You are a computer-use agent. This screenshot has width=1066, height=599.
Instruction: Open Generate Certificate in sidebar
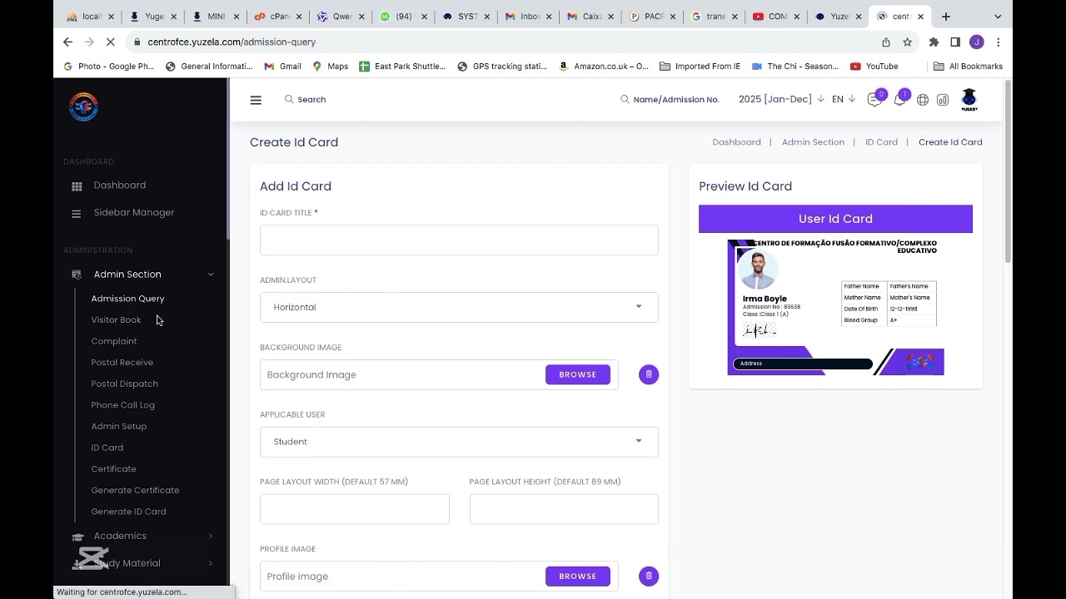pos(135,490)
